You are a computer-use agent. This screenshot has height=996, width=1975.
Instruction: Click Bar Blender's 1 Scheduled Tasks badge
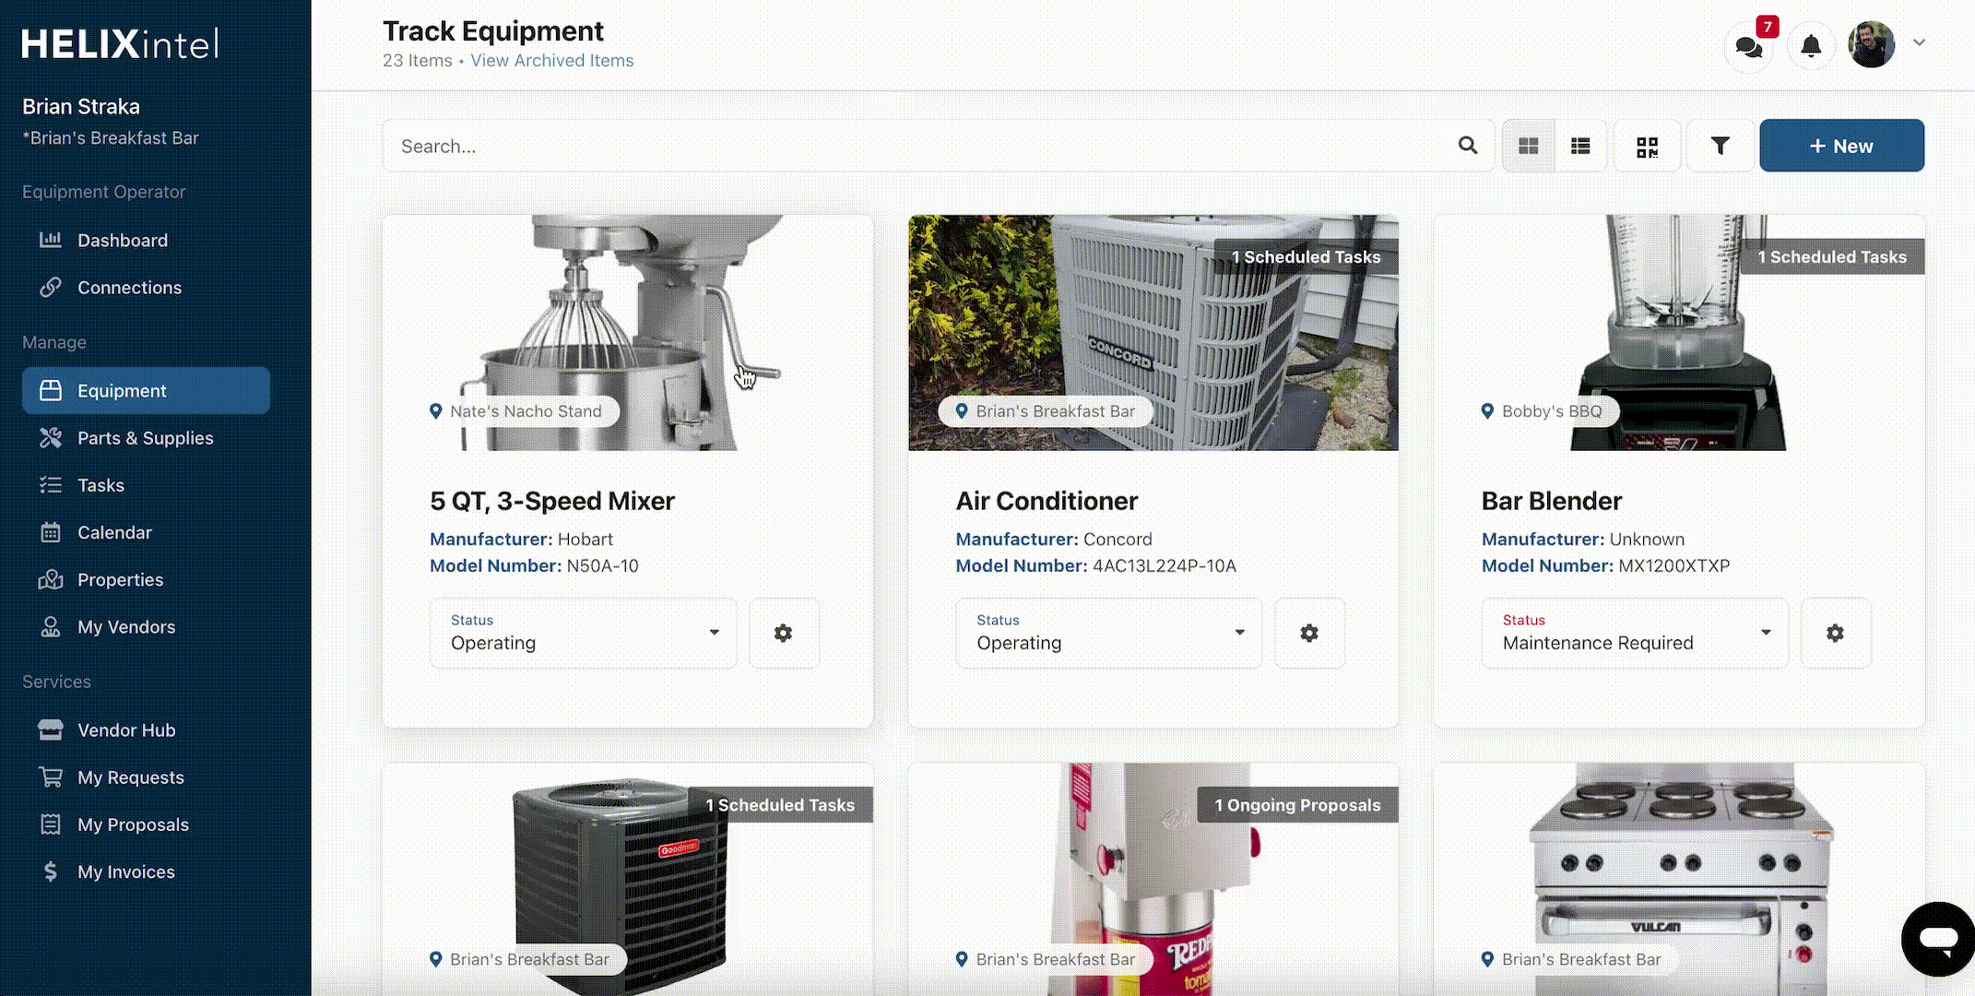[1832, 257]
